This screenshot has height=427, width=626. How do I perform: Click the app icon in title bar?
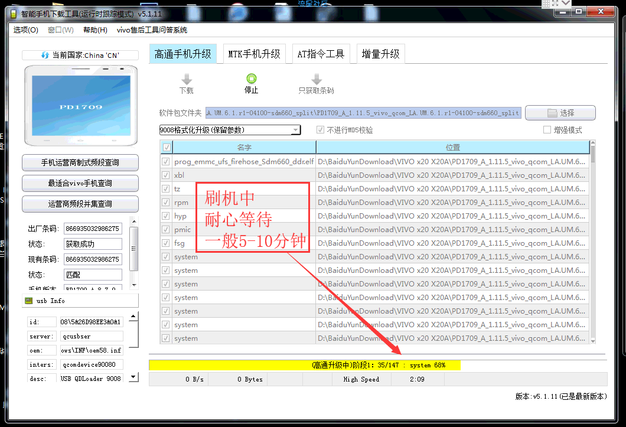(13, 14)
